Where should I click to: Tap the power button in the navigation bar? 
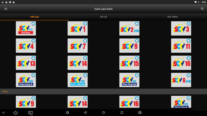click(16, 113)
